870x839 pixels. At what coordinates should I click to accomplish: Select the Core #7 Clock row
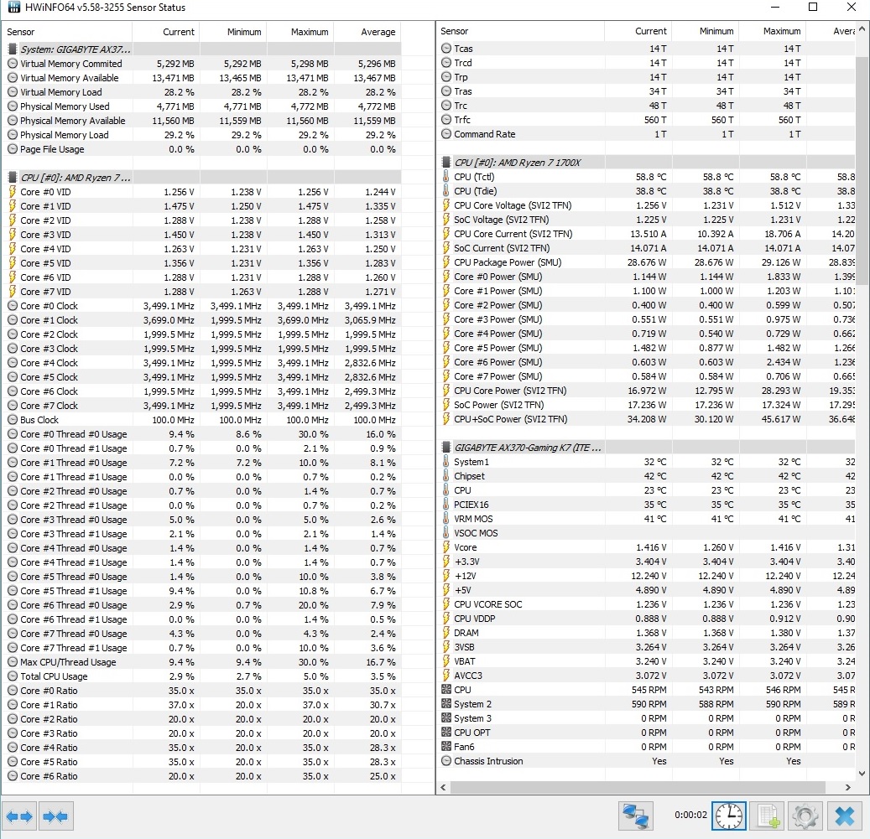(202, 406)
